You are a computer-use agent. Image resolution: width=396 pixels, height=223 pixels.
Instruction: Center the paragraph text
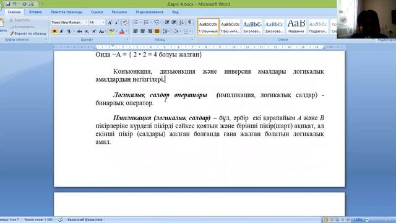(x=143, y=32)
